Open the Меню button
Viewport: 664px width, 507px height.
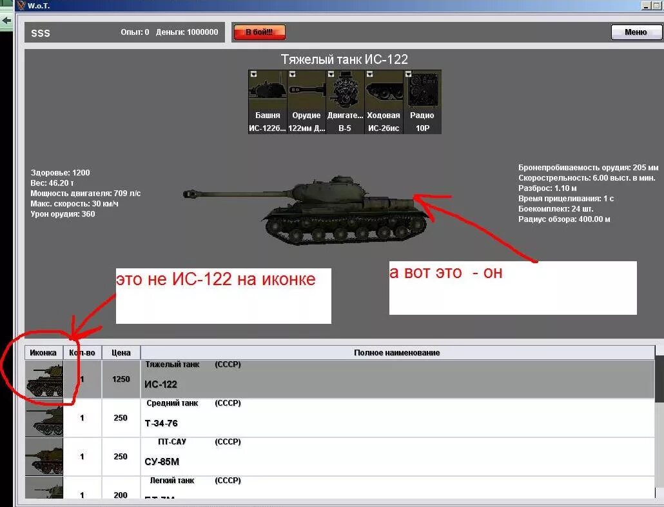[x=636, y=32]
